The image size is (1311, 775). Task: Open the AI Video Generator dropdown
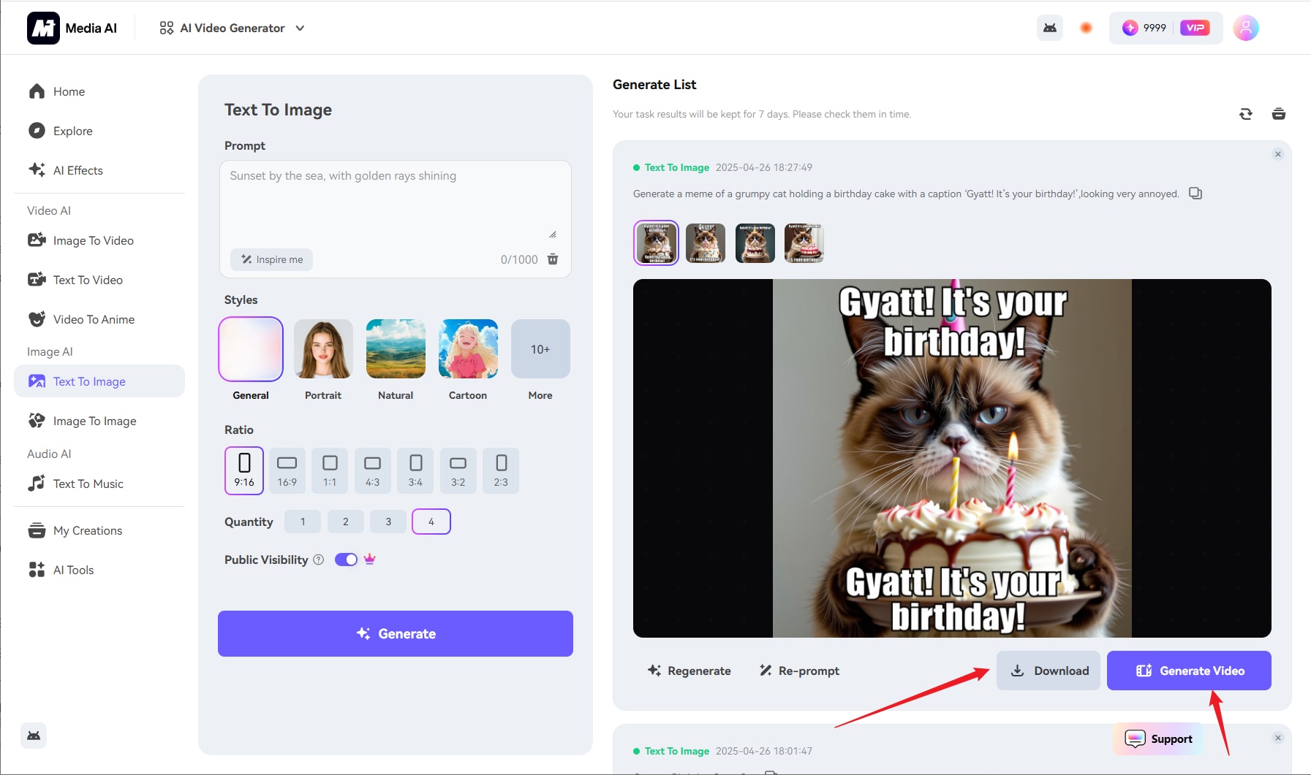click(x=231, y=28)
